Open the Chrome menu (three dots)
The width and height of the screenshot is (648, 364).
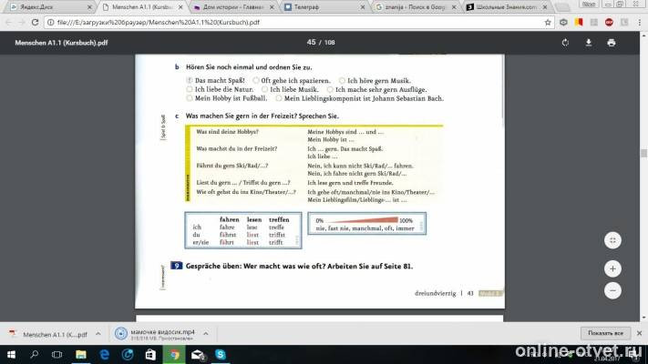coord(639,22)
